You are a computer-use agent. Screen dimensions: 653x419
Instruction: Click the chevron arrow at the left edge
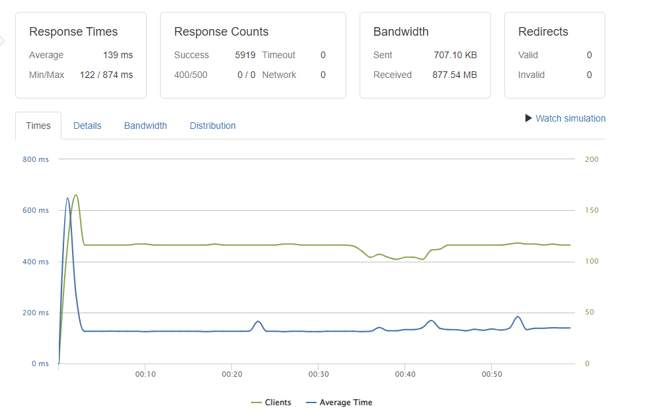(2, 41)
